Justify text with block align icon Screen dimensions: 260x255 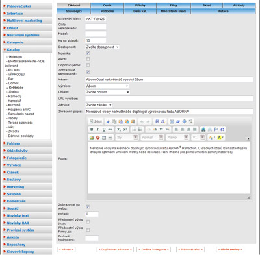pos(195,130)
